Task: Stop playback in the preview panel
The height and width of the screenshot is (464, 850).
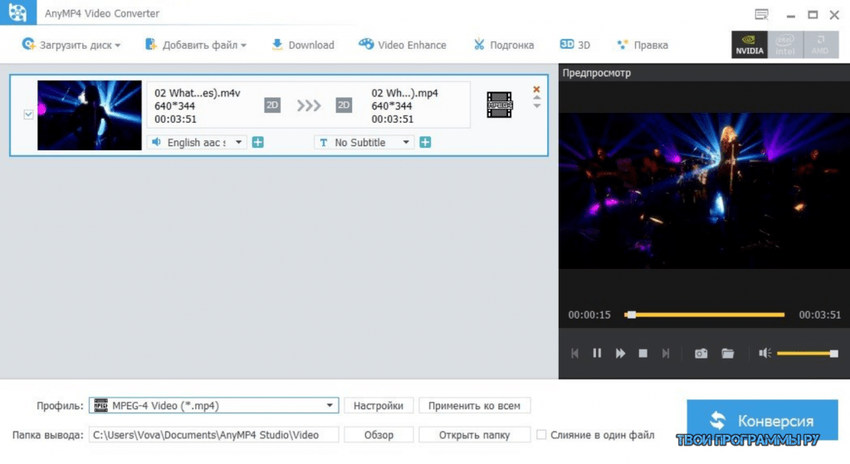Action: point(642,354)
